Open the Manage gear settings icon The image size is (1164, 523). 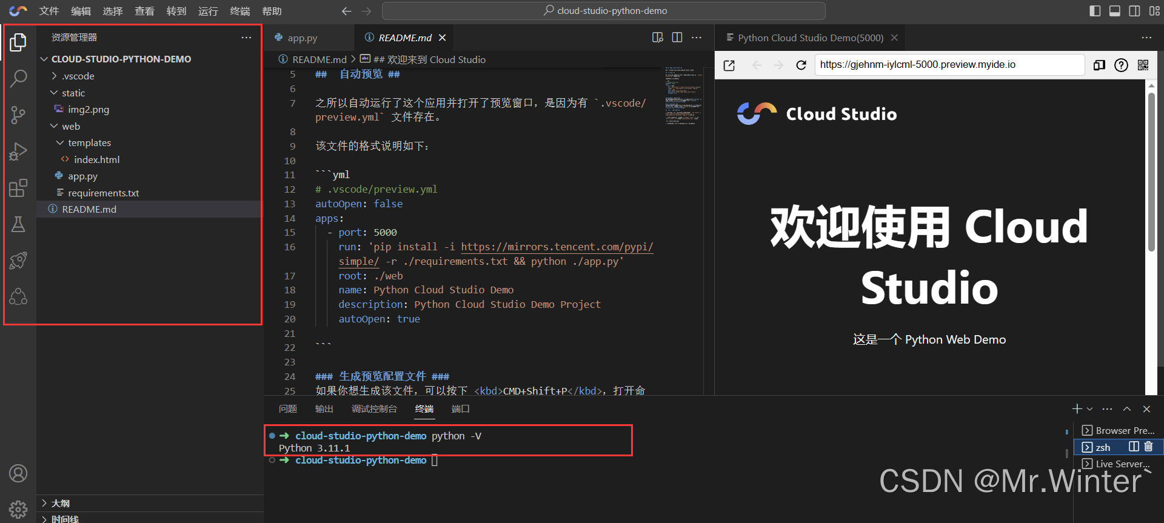tap(18, 510)
